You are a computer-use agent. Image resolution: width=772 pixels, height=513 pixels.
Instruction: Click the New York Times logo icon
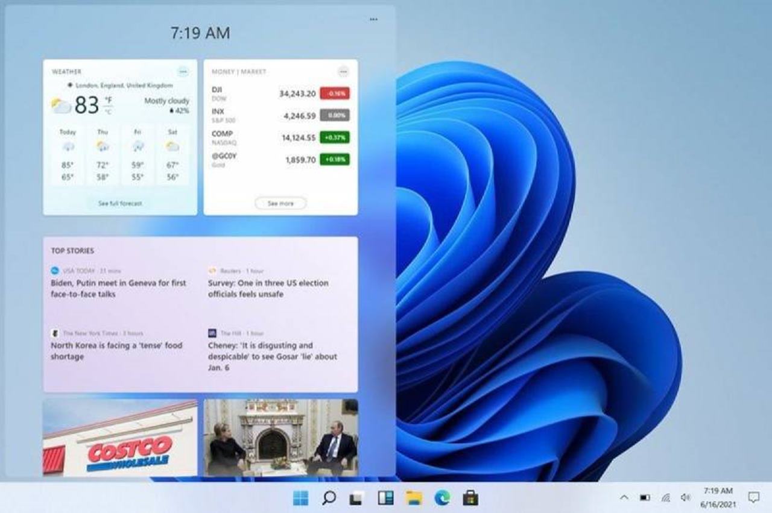tap(55, 332)
